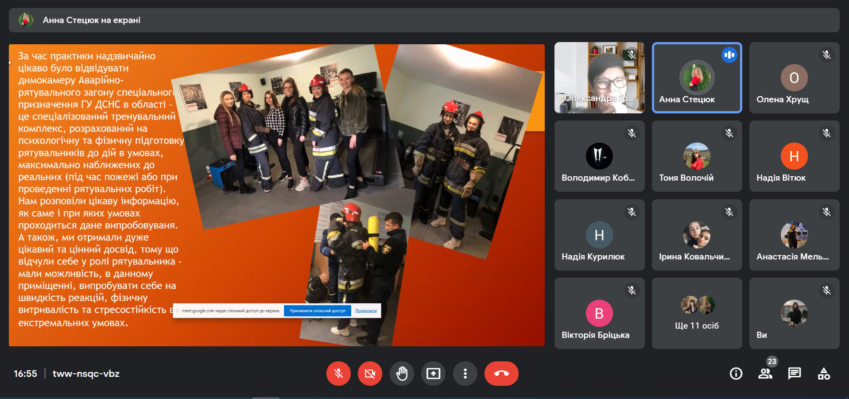Viewport: 849px width, 399px height.
Task: Select Олександра video tile
Action: coord(599,77)
